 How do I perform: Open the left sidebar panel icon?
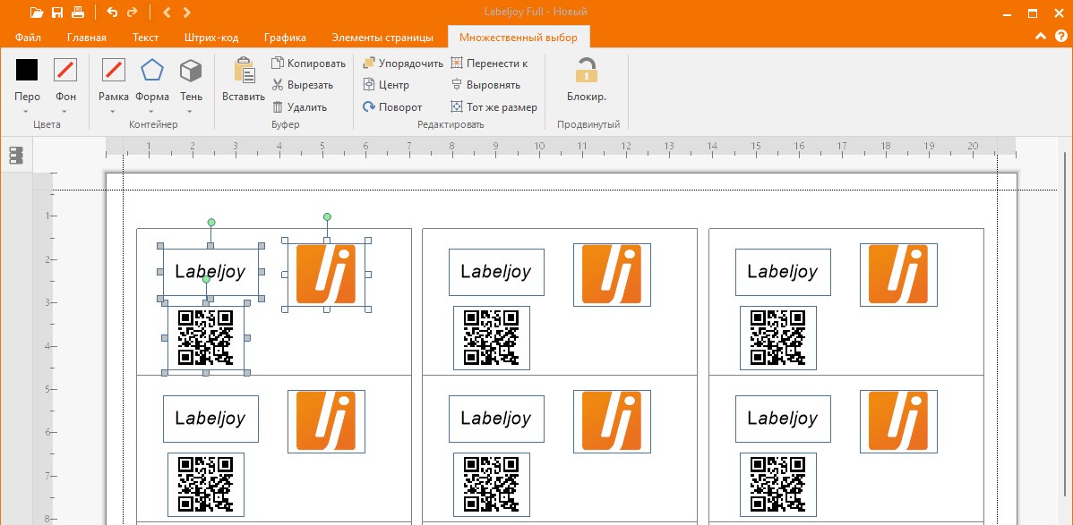[16, 156]
